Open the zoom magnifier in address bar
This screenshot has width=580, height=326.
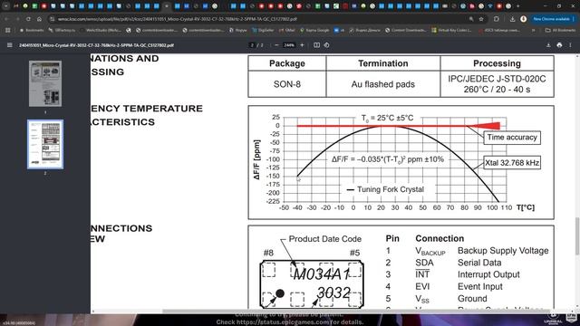[x=471, y=19]
